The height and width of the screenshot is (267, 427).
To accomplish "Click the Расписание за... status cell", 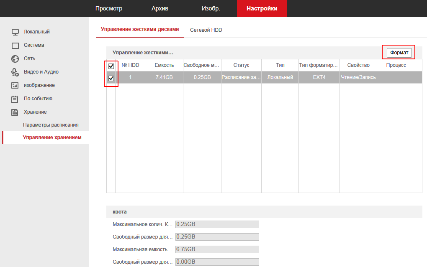I will coord(241,77).
